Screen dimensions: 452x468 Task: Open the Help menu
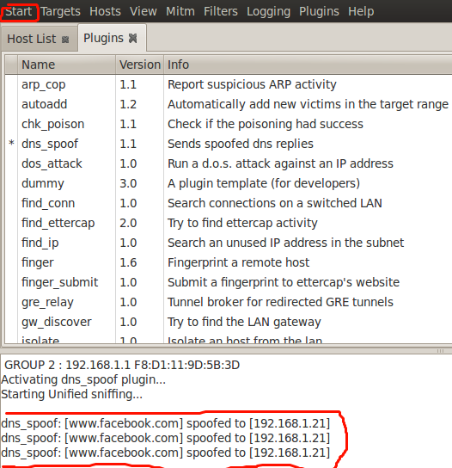(x=361, y=12)
